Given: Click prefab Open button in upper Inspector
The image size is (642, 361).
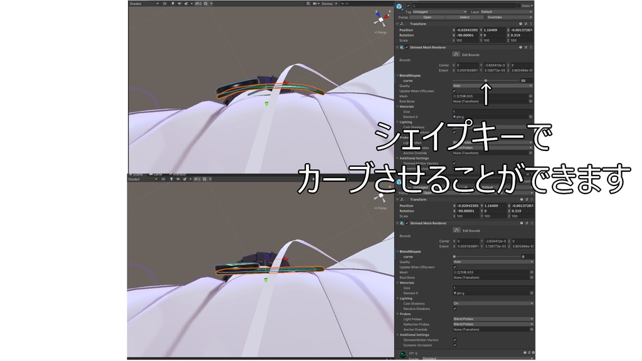Looking at the screenshot, I should point(427,17).
